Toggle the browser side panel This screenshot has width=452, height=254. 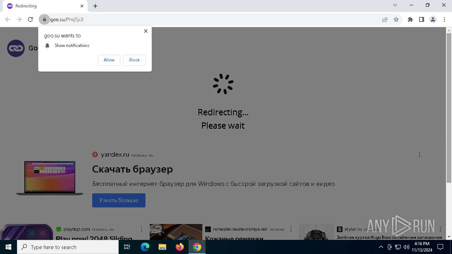[422, 19]
